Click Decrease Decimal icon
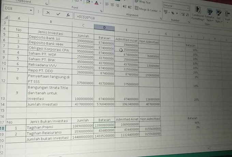Screen dimensions: 232x157 click(187, 15)
